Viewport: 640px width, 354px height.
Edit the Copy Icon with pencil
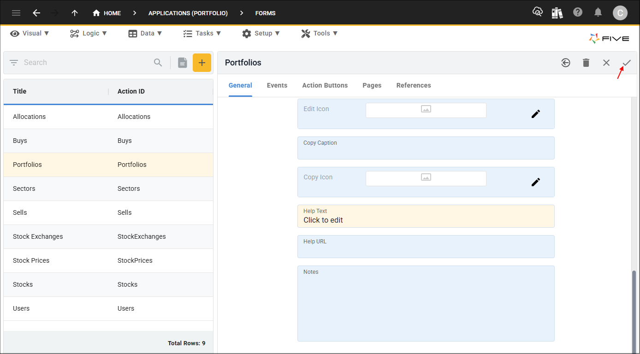pos(535,182)
